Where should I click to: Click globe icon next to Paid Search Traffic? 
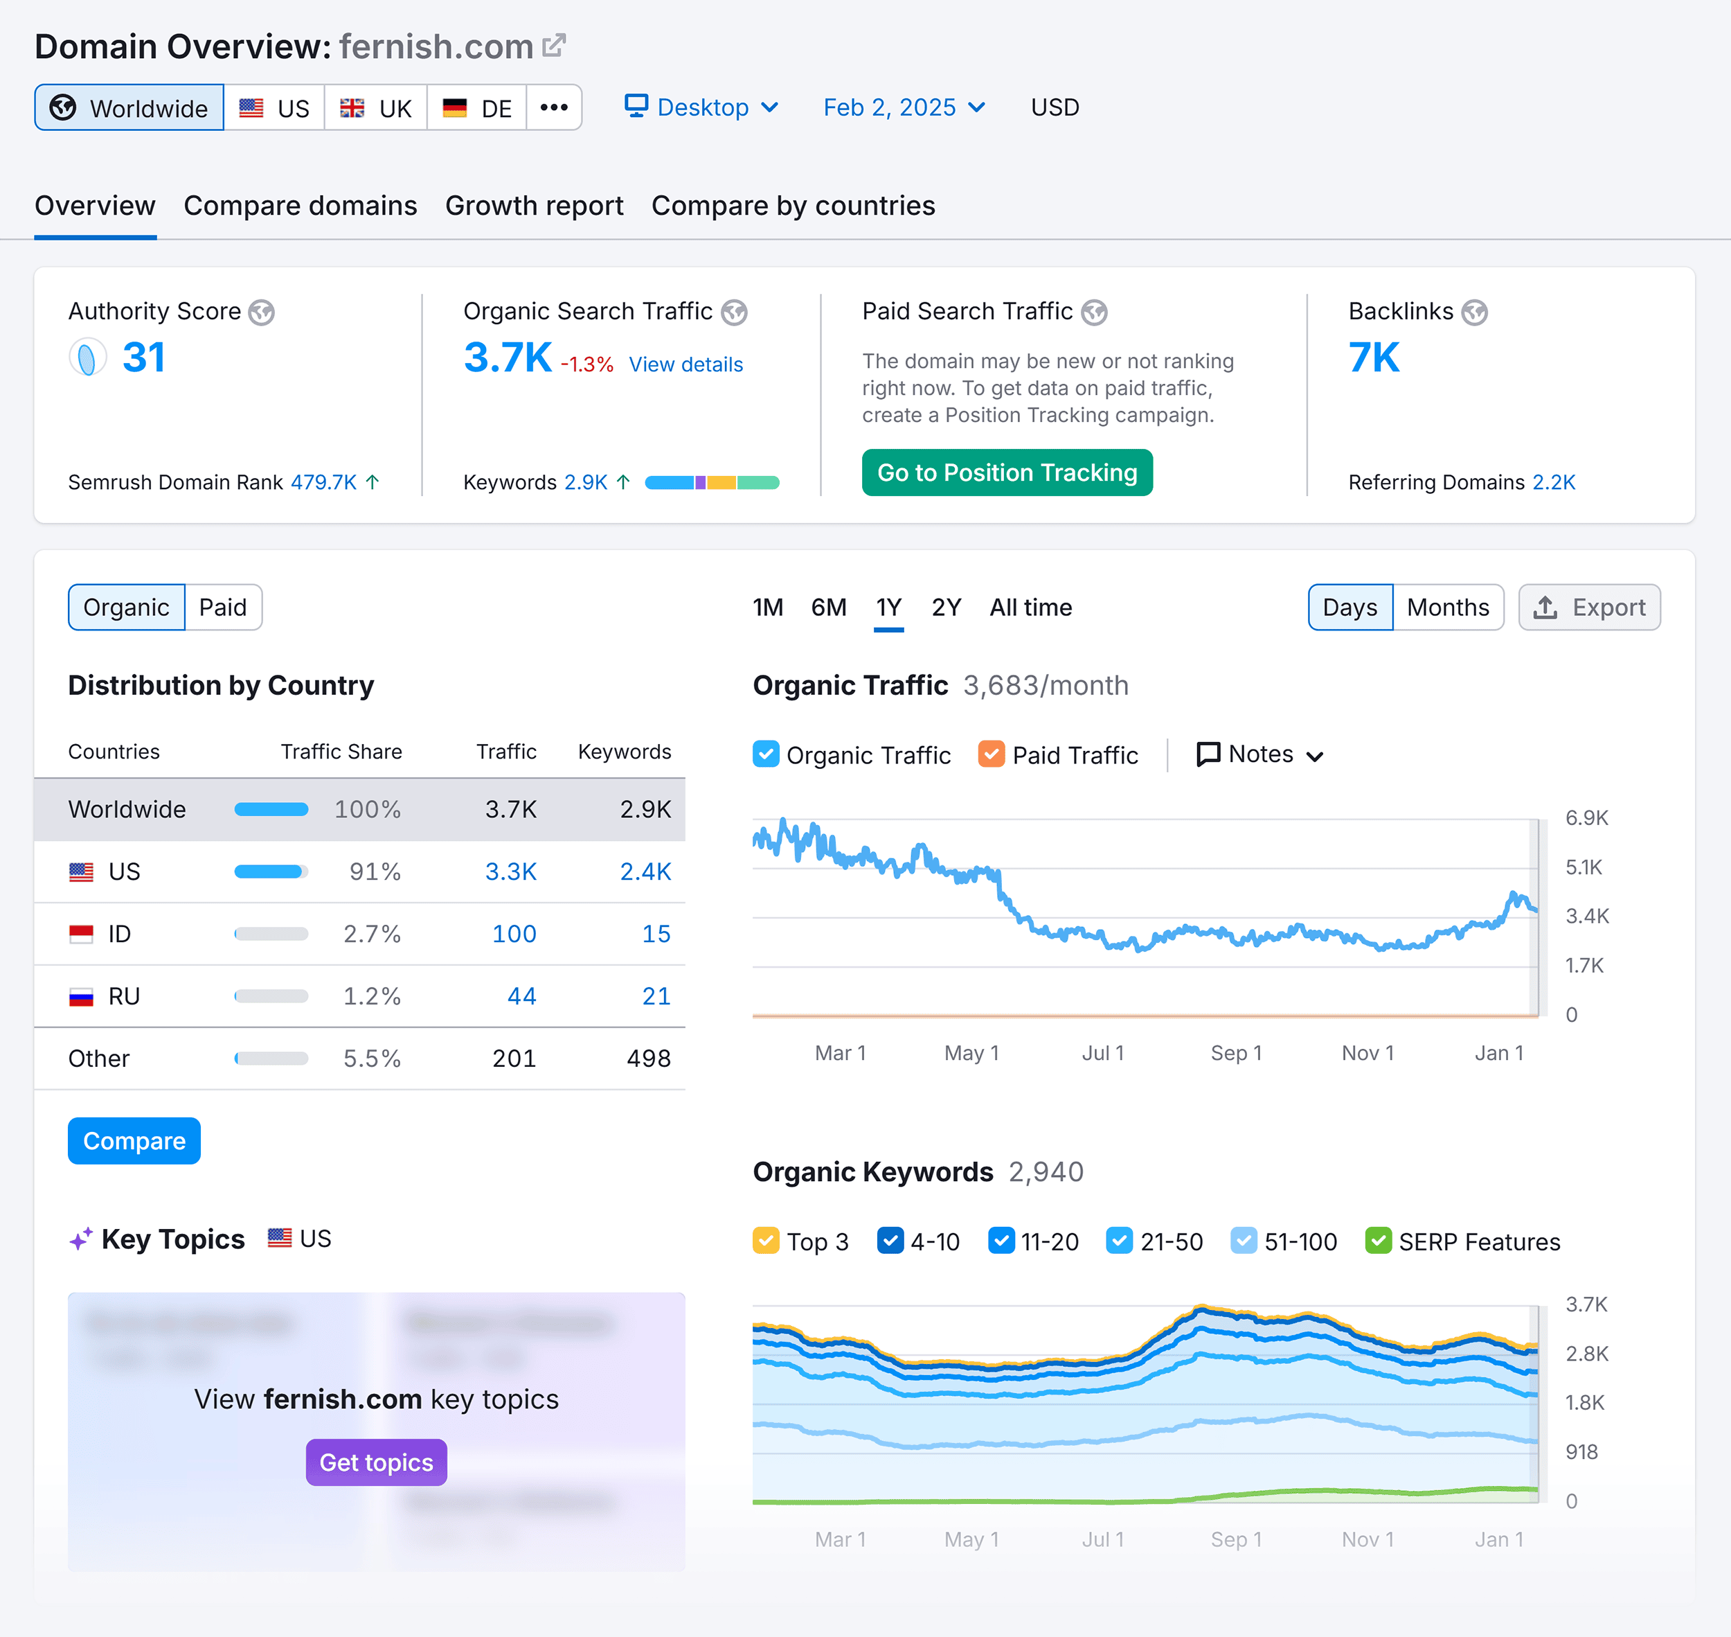1095,312
